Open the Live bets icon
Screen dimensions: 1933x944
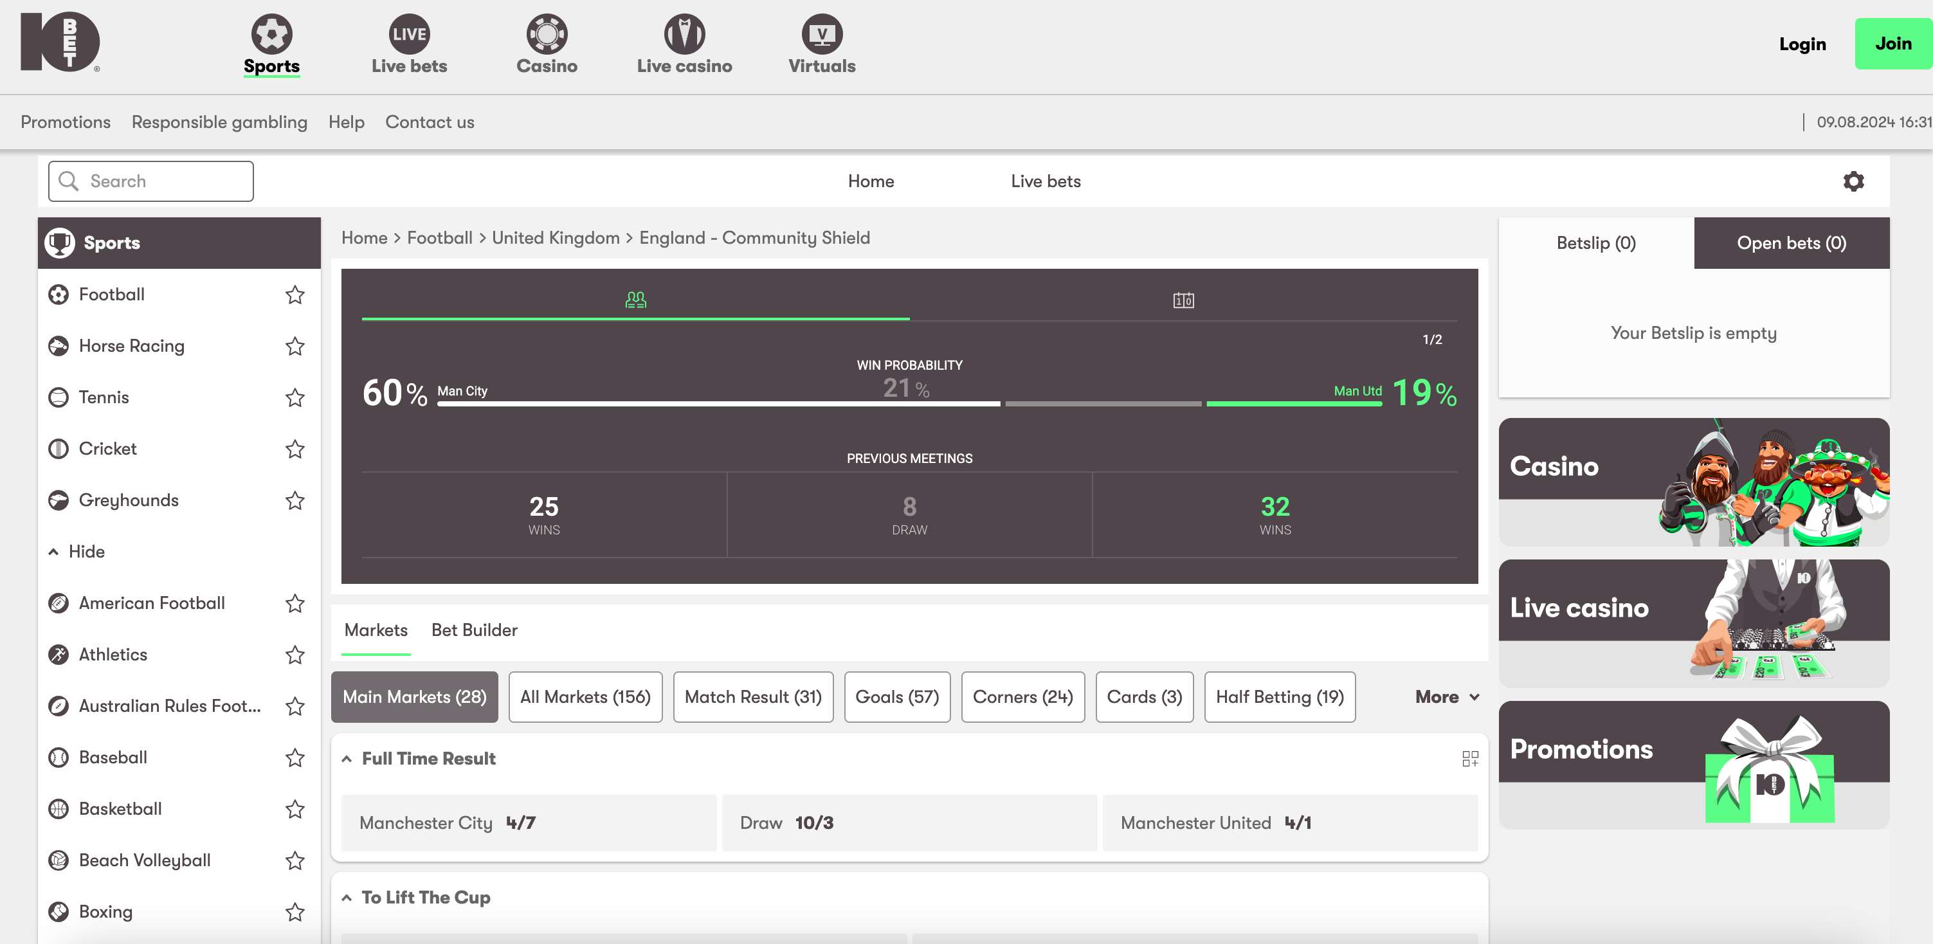[409, 33]
